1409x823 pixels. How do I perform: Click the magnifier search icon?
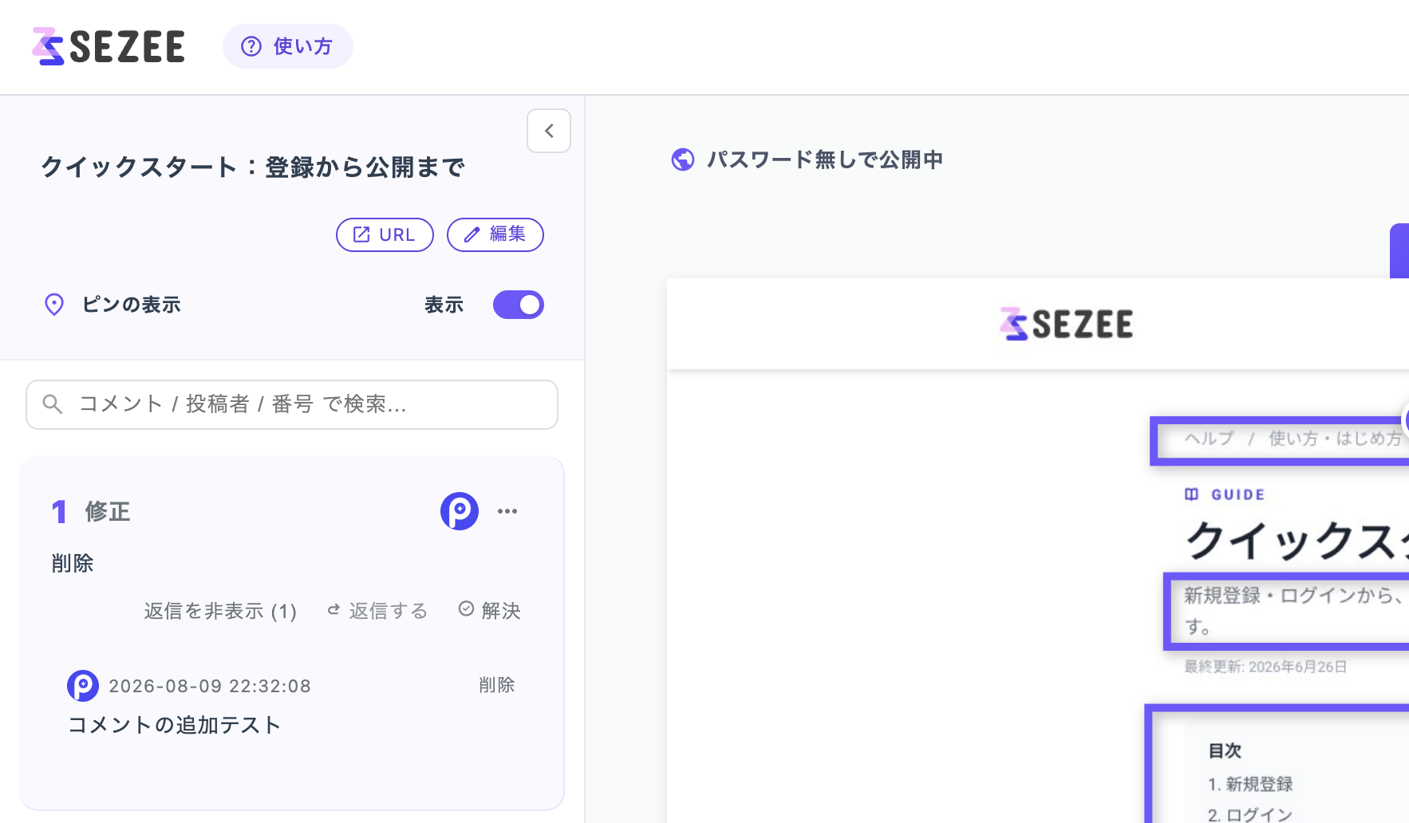pyautogui.click(x=53, y=404)
